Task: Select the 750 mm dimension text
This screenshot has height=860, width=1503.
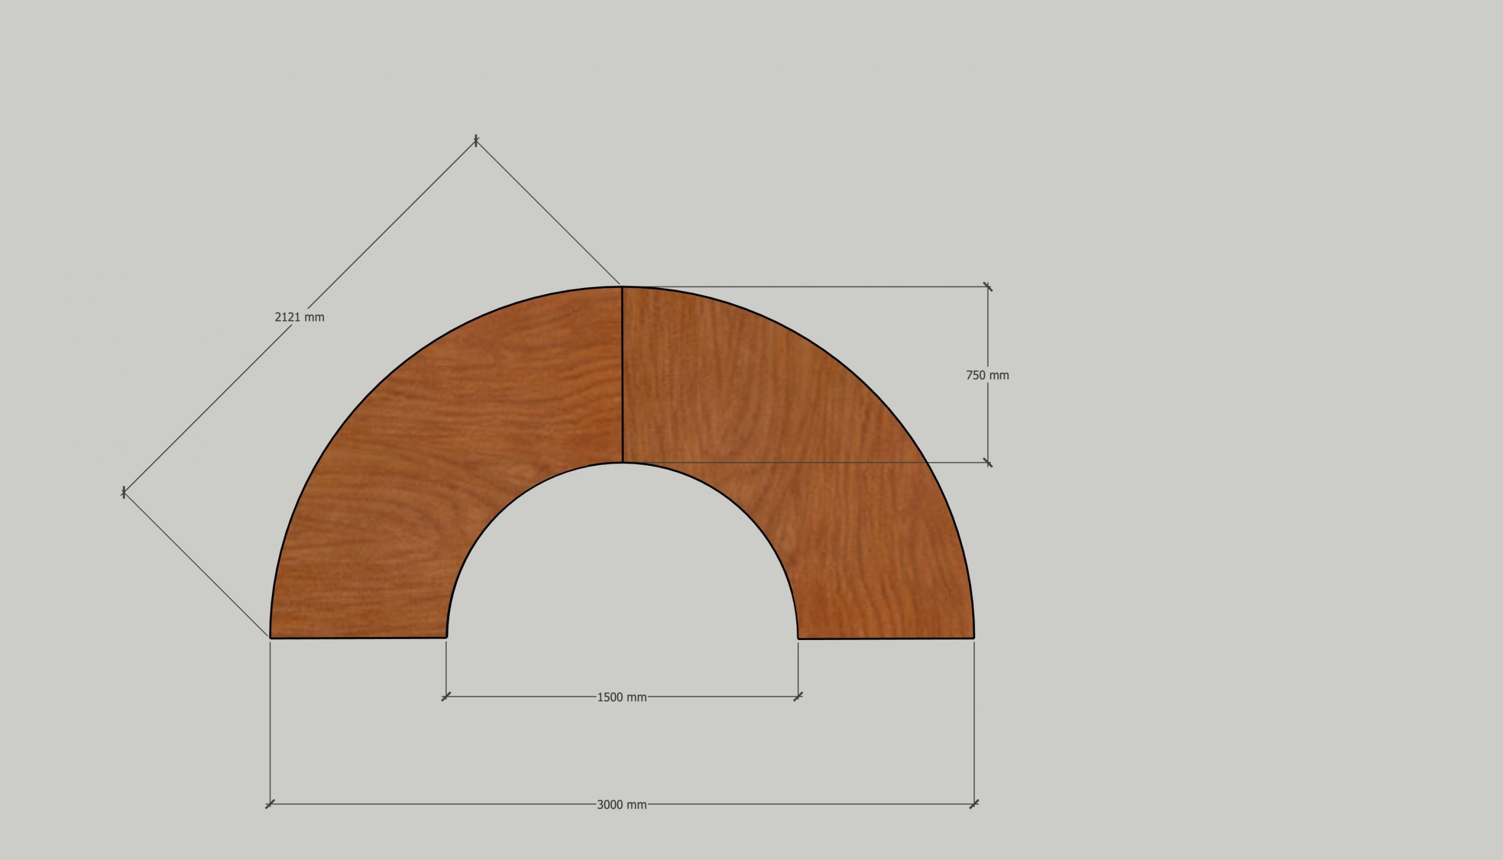Action: tap(987, 375)
